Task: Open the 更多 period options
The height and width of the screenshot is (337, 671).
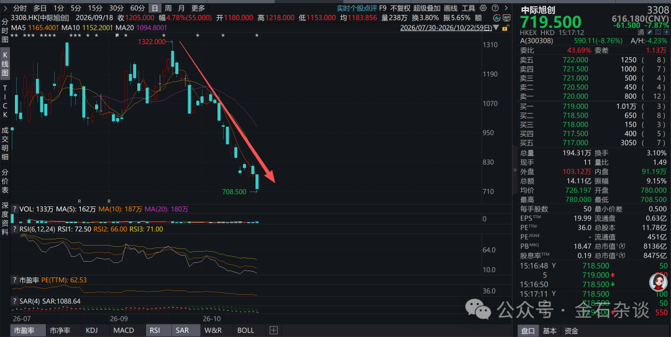Action: tap(198, 7)
